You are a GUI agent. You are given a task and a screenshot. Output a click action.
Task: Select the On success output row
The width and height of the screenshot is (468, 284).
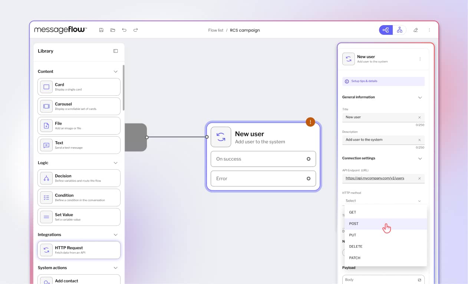tap(263, 159)
